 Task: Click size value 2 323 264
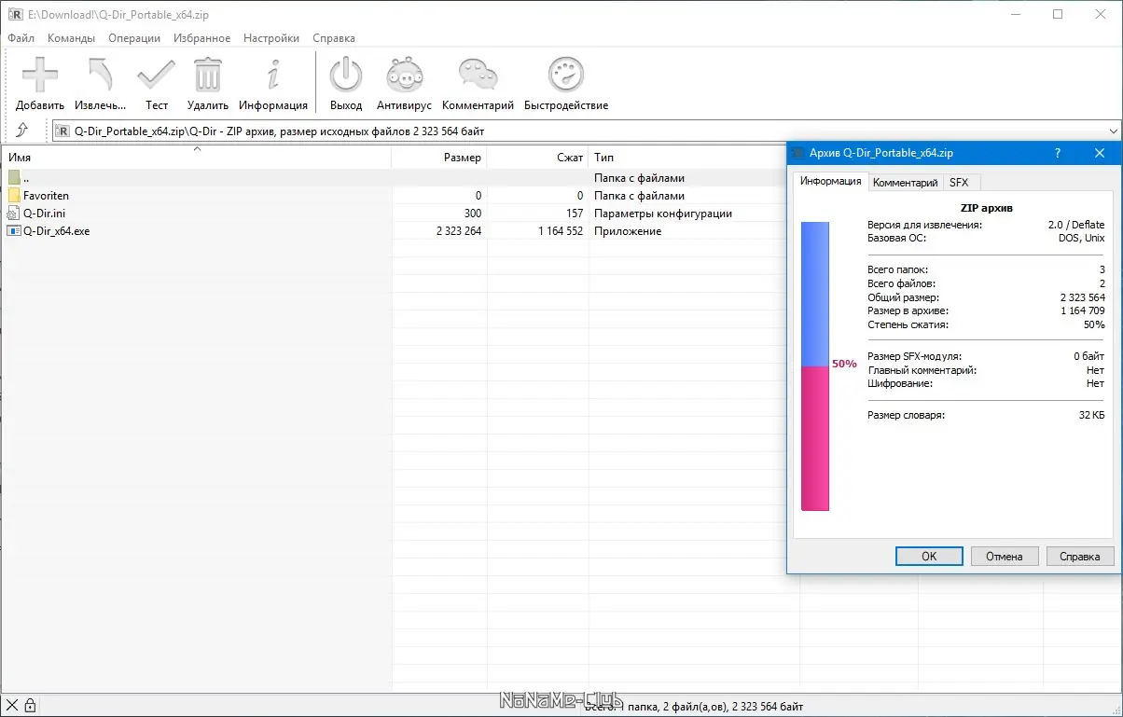click(458, 231)
